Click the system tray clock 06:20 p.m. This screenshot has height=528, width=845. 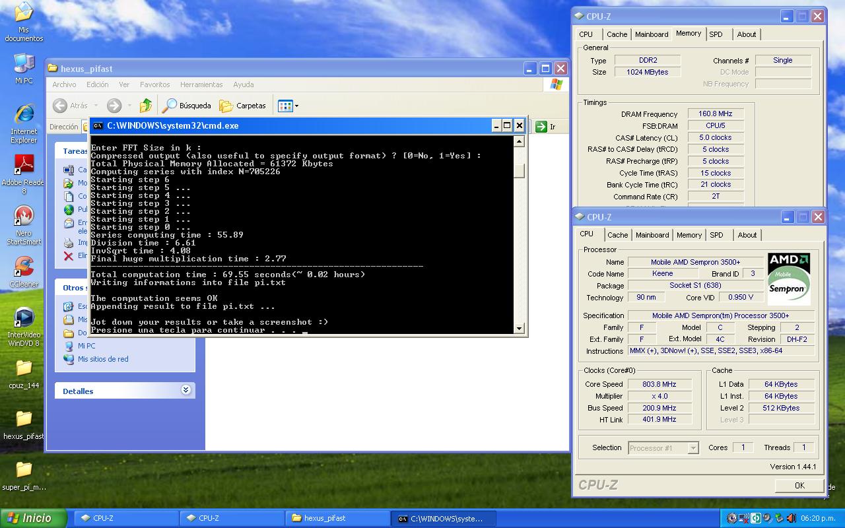pos(817,518)
